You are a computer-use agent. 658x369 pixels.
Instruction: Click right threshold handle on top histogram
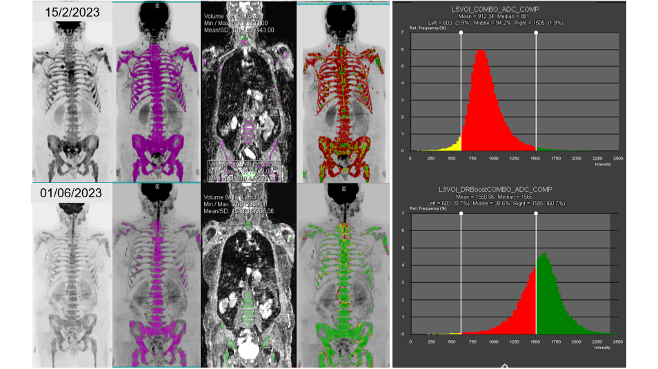point(536,33)
